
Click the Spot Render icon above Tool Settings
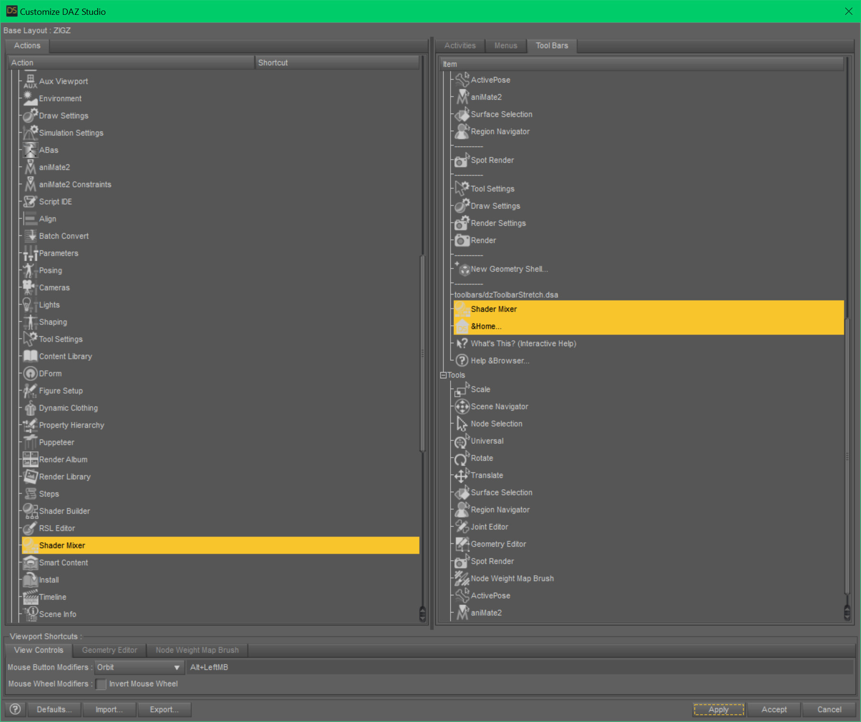coord(462,160)
